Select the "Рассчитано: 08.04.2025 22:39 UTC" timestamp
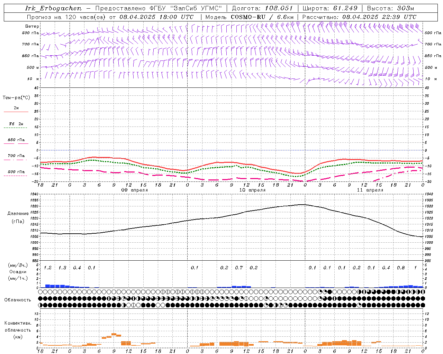 [x=359, y=17]
